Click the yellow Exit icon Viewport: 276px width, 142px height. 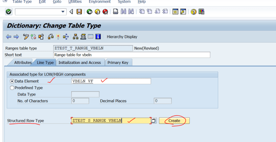click(97, 12)
